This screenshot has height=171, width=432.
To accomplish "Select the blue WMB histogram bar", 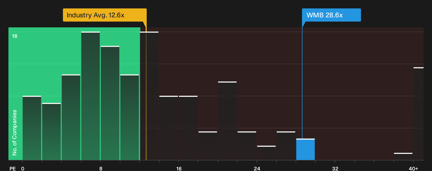I will 305,149.
